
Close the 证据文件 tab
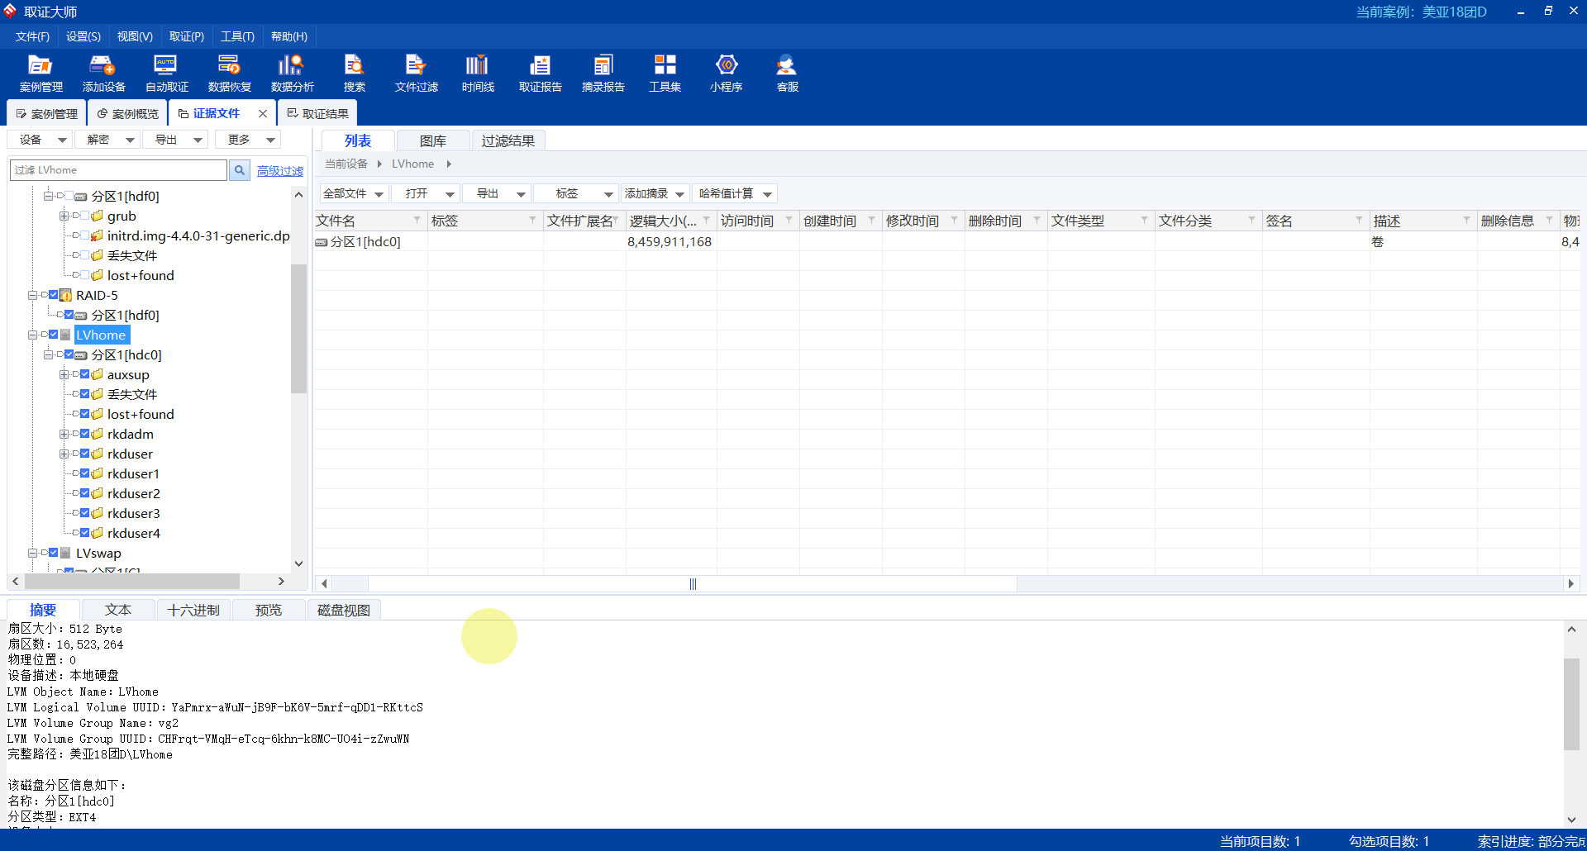[x=263, y=114]
